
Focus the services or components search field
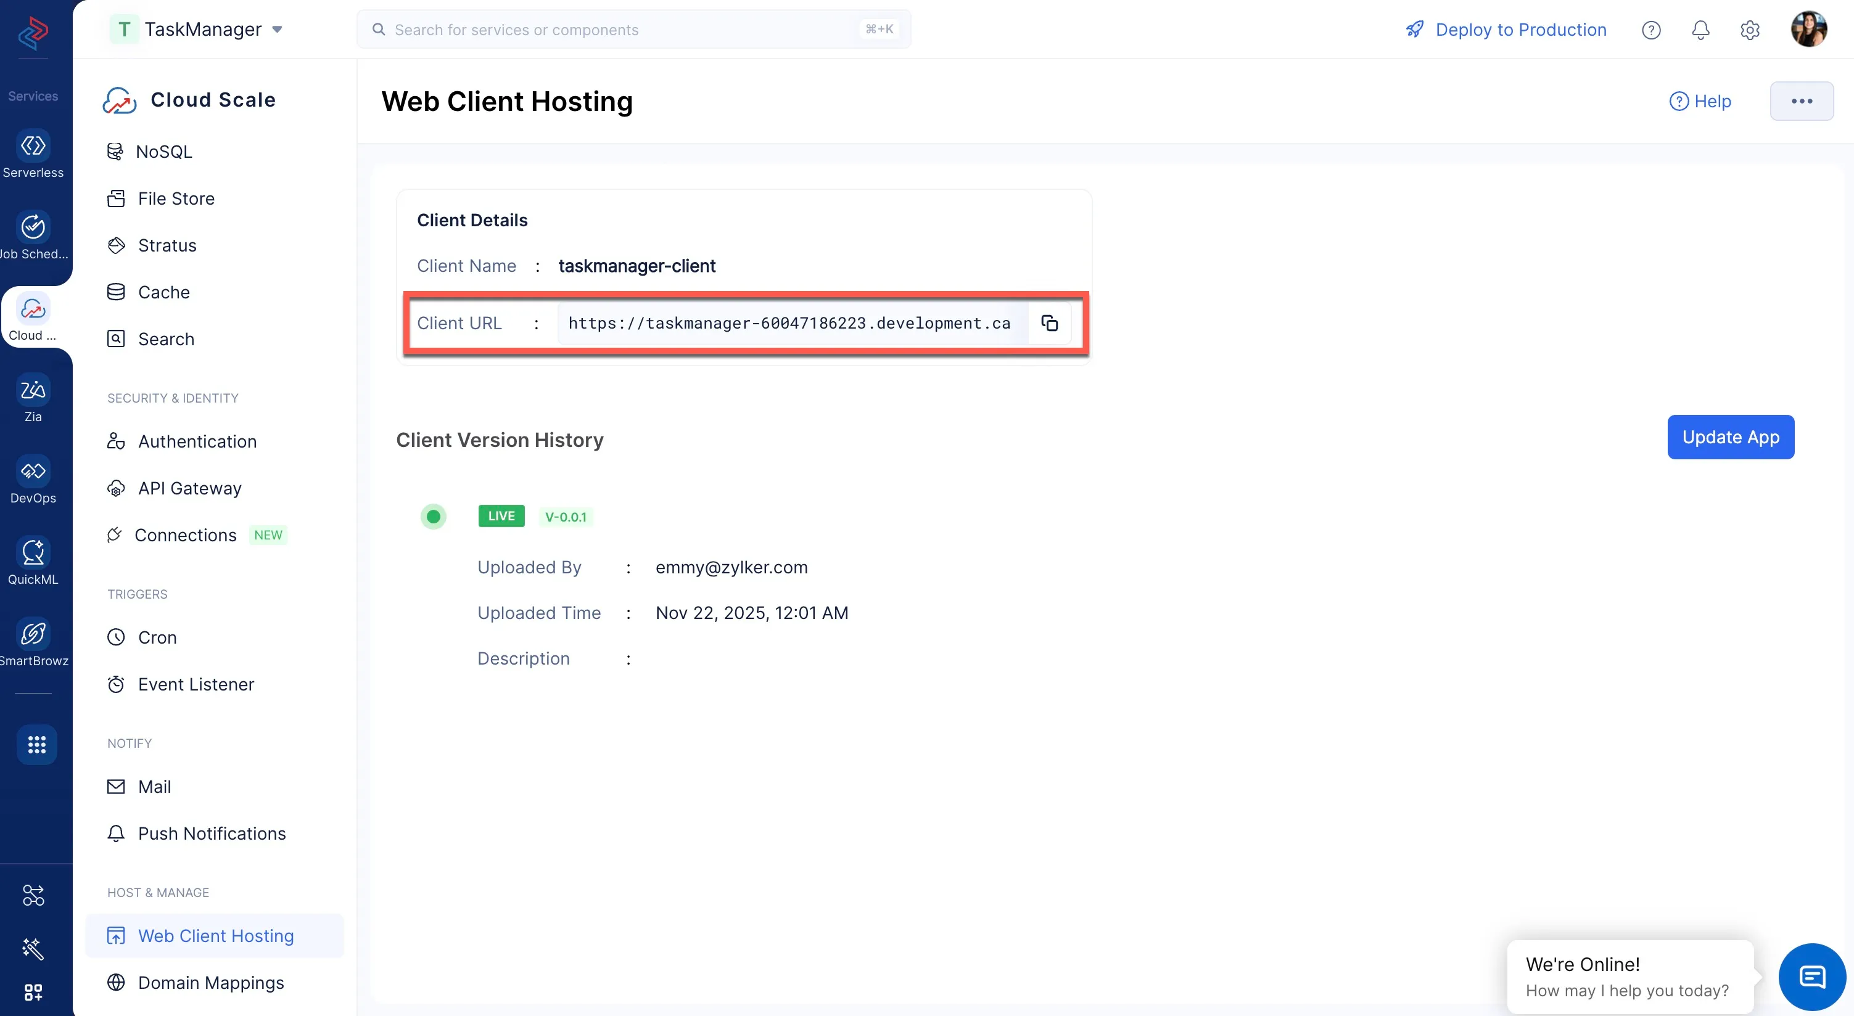[x=633, y=30]
